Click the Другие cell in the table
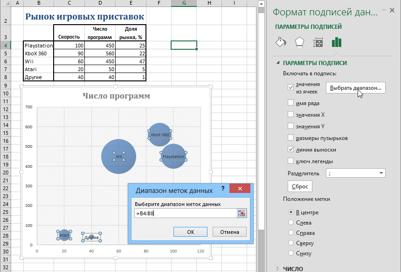Image resolution: width=401 pixels, height=272 pixels. click(38, 77)
